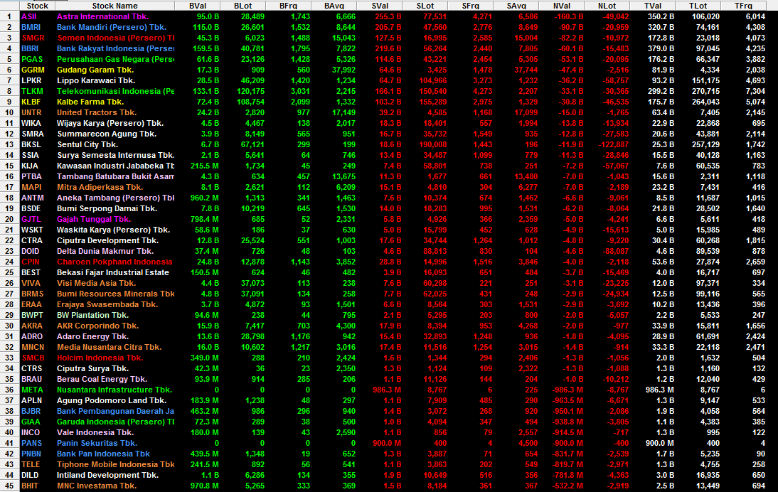The width and height of the screenshot is (778, 492).
Task: Click the TFrq column header
Action: tap(743, 6)
